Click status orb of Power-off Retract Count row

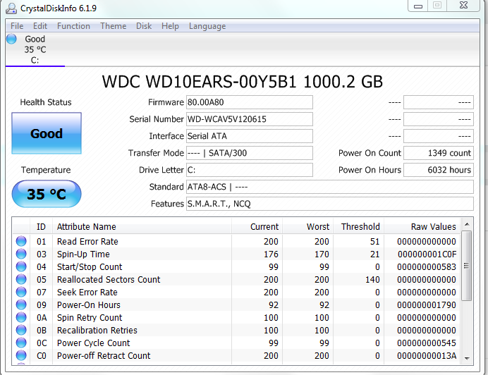(21, 355)
